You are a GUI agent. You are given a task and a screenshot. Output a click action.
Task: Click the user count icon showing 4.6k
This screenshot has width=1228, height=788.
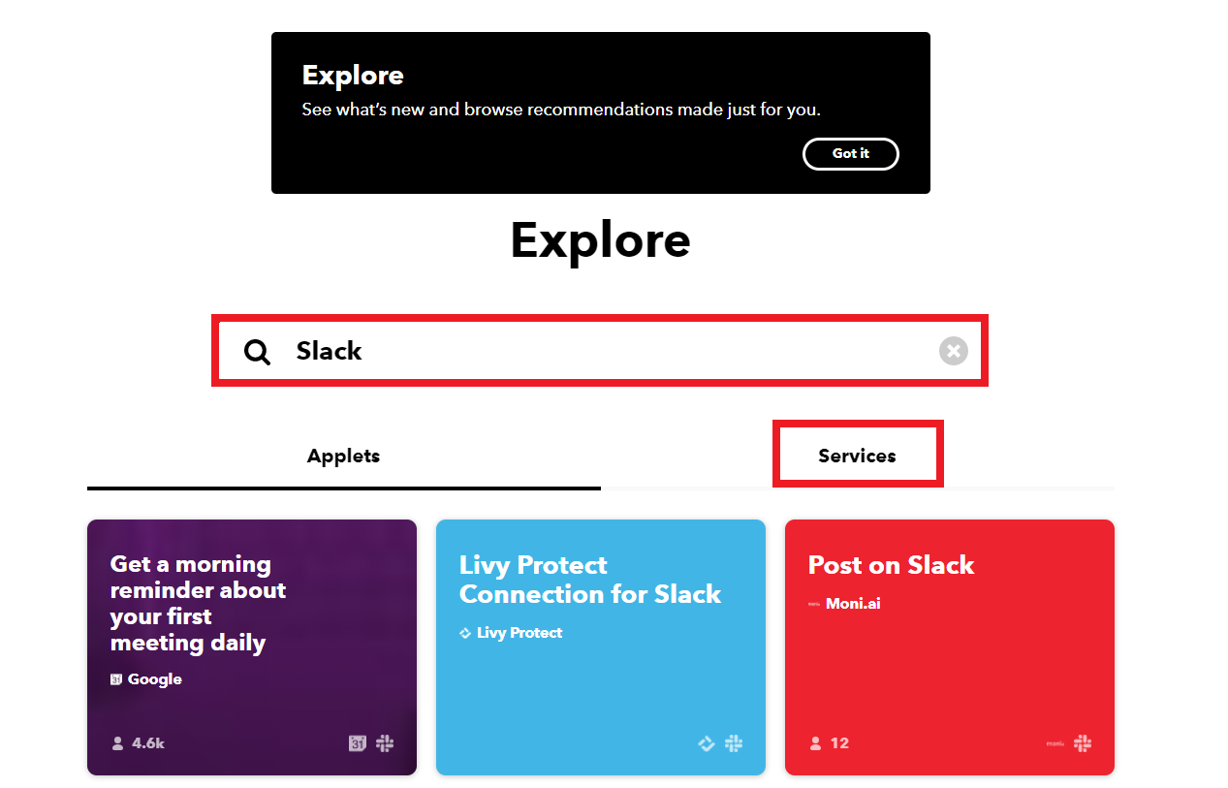coord(116,742)
